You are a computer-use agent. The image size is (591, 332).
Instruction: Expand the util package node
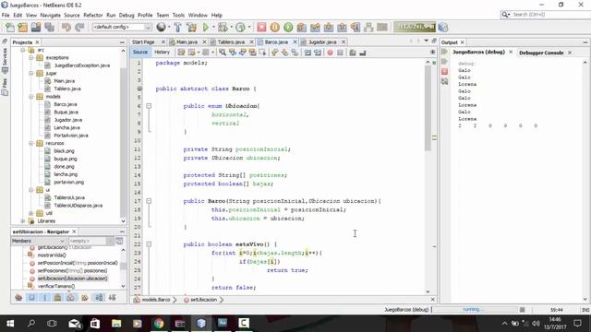click(31, 213)
